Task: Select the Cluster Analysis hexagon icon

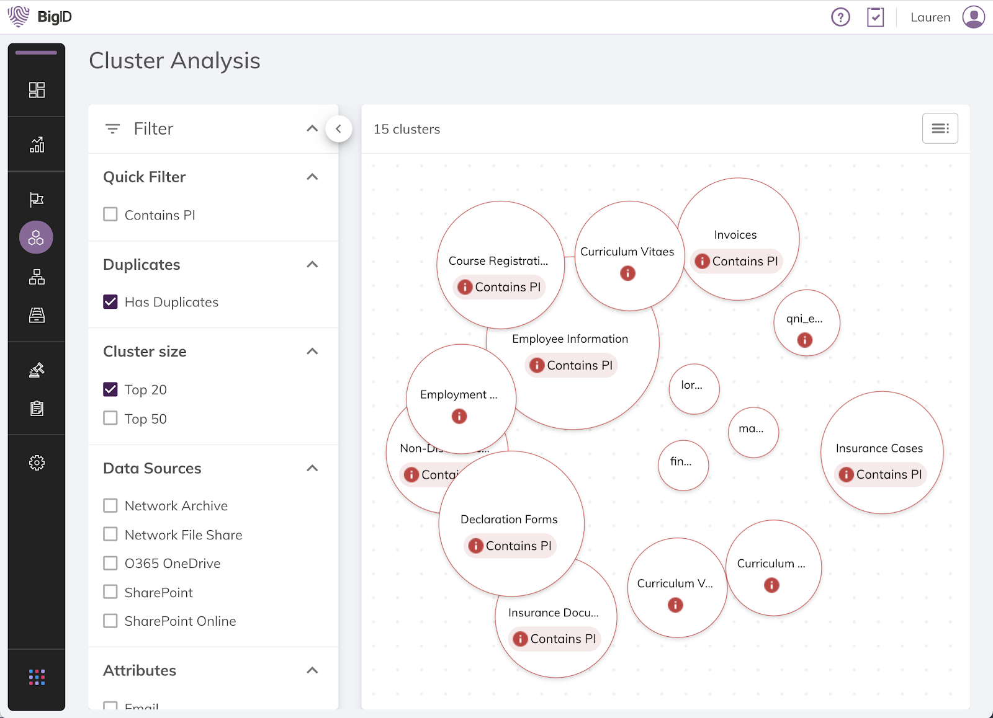Action: [x=36, y=237]
